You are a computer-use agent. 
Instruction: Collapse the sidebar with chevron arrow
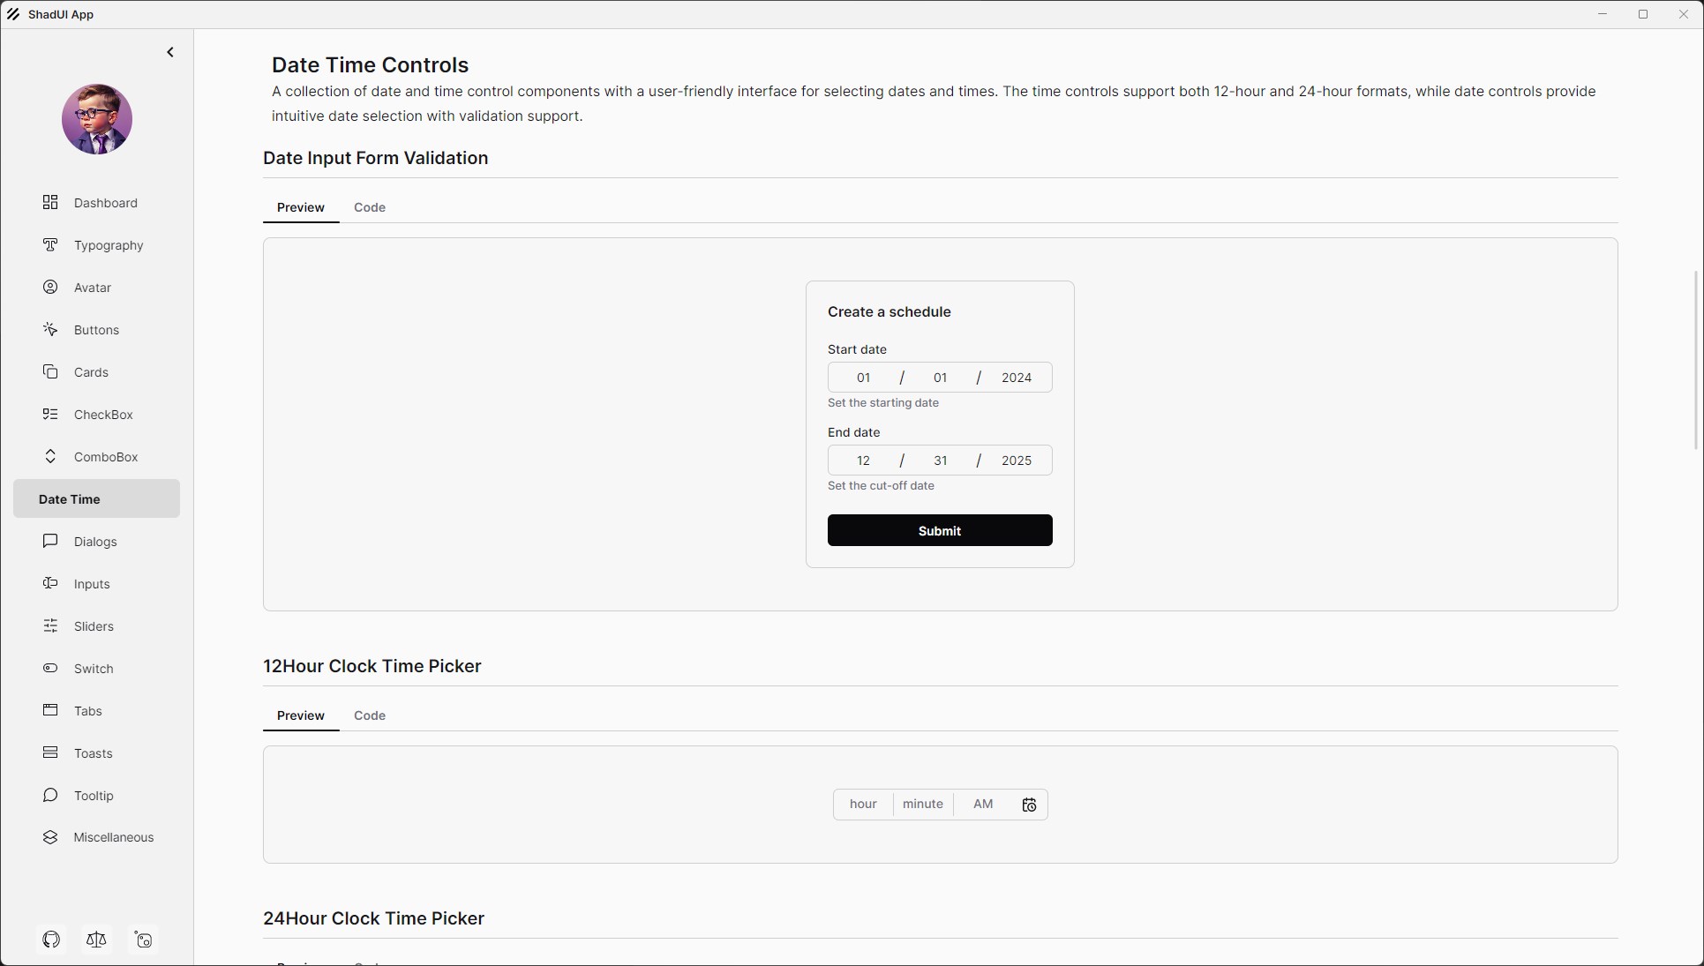[170, 53]
